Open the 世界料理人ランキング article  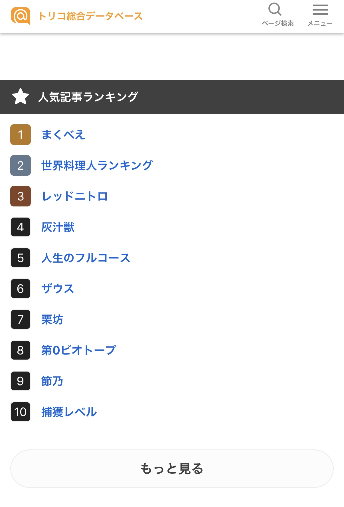coord(97,165)
